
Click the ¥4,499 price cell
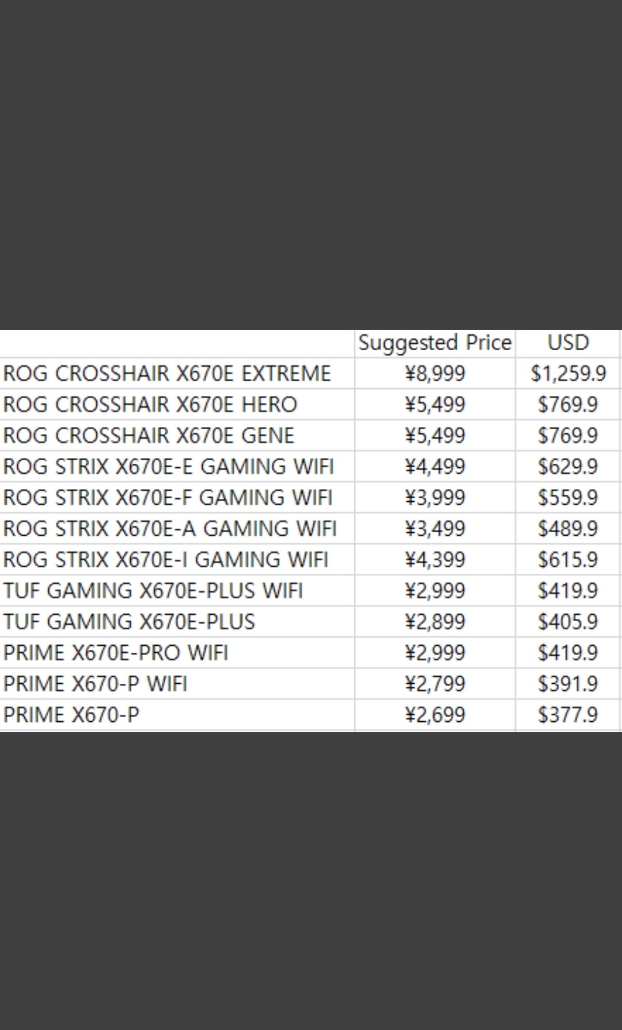tap(435, 467)
